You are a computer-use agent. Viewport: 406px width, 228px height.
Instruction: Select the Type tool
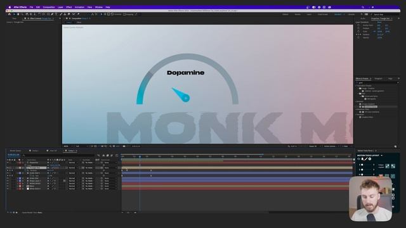[x=56, y=14]
